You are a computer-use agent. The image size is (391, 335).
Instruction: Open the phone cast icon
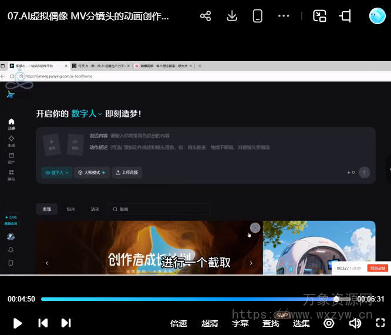pyautogui.click(x=257, y=16)
